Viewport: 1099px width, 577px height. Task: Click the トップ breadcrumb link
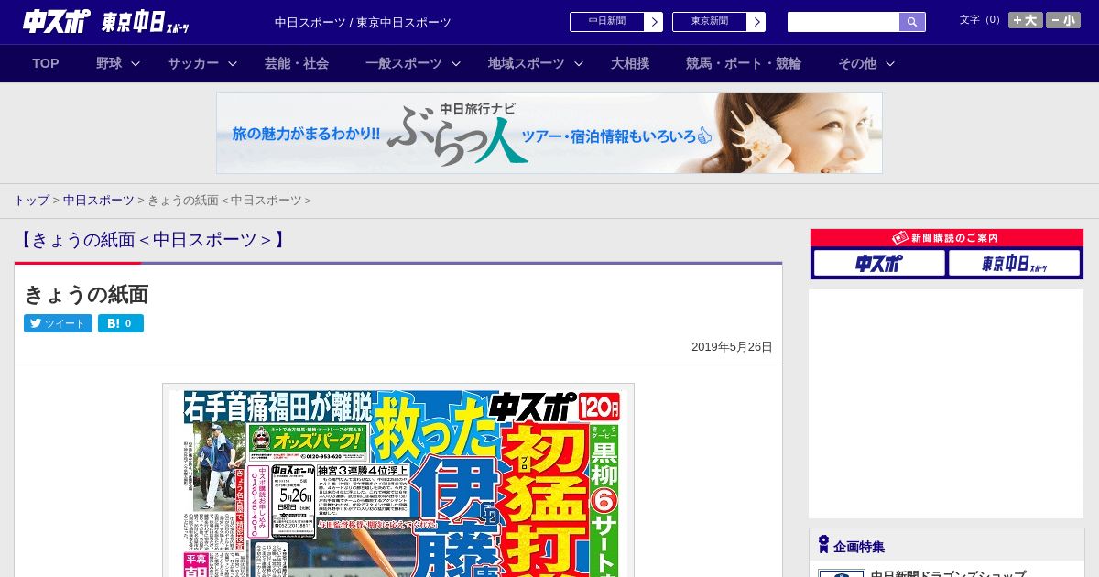(x=31, y=200)
